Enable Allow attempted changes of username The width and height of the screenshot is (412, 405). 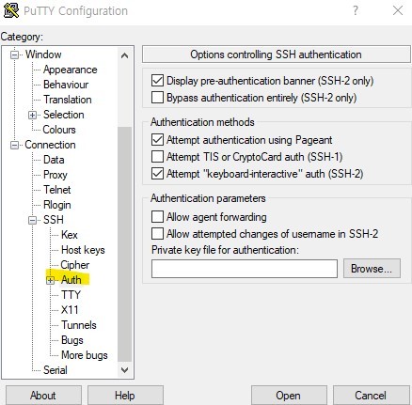coord(157,234)
